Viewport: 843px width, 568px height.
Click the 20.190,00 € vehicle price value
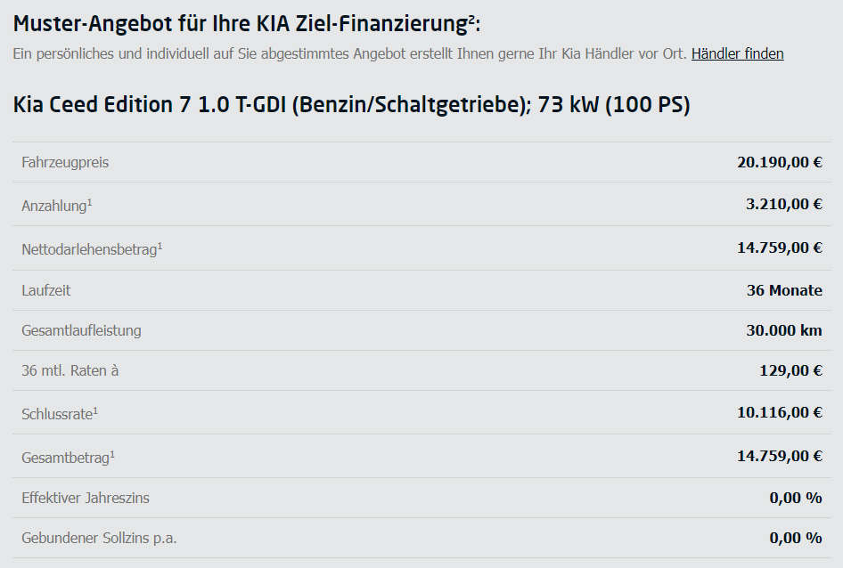[780, 162]
